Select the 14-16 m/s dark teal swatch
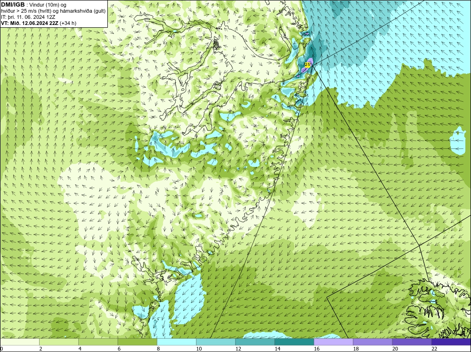This screenshot has width=471, height=352. [294, 342]
